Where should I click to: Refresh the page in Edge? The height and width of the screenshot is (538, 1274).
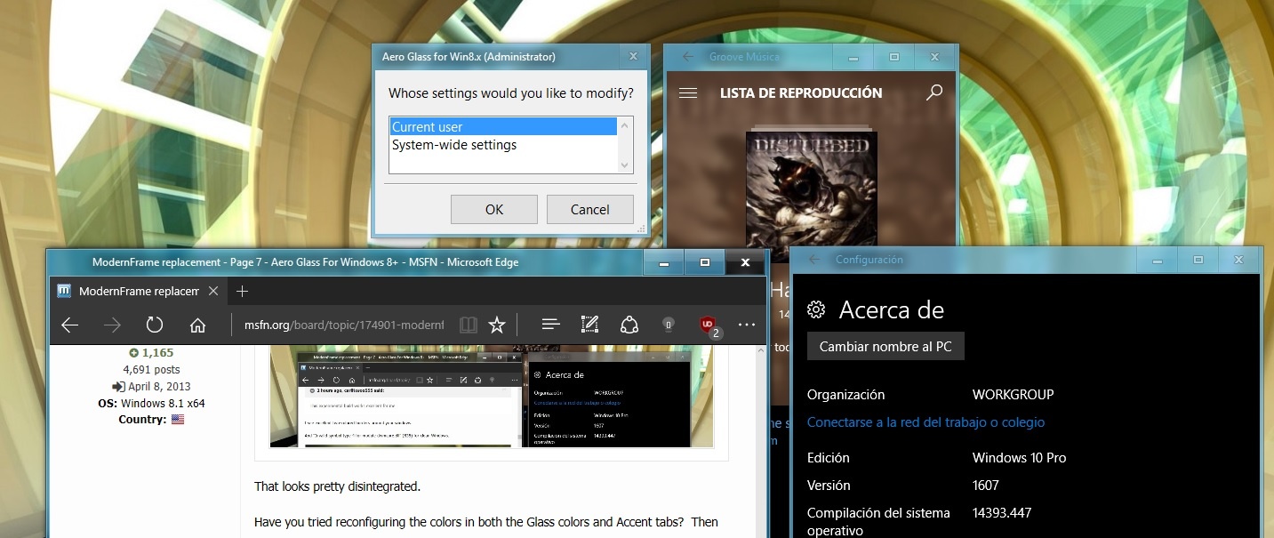(155, 325)
